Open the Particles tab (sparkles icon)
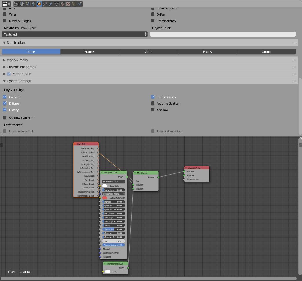 click(x=74, y=4)
